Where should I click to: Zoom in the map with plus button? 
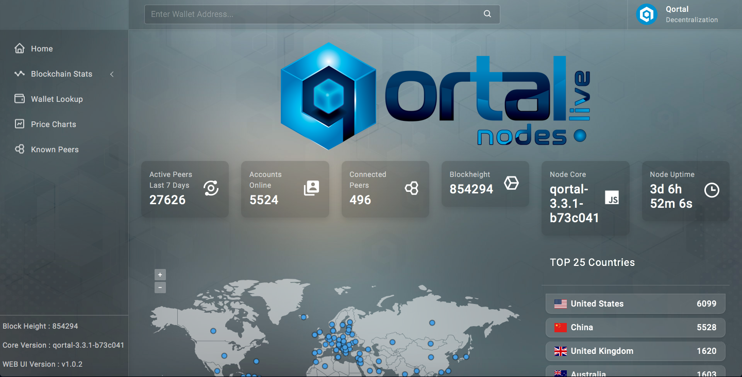[160, 275]
